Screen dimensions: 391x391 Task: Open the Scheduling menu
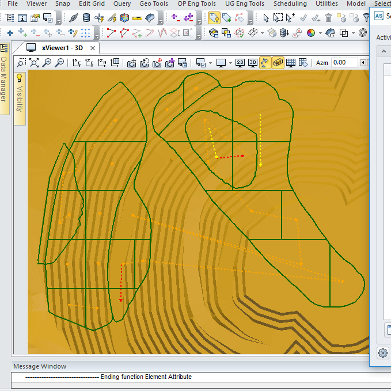pyautogui.click(x=290, y=3)
